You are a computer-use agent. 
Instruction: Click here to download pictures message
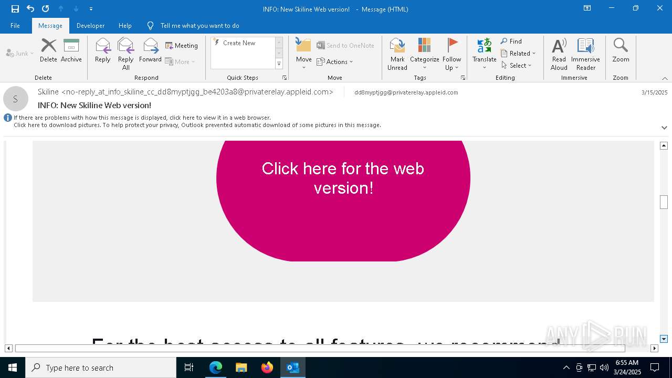click(197, 125)
